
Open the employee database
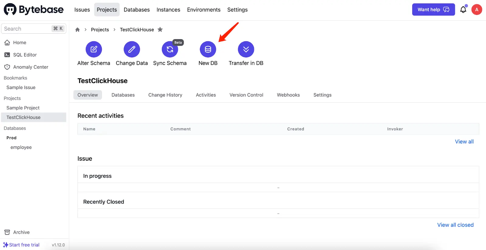[x=21, y=147]
